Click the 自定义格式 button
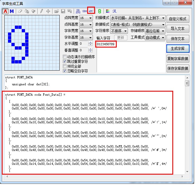 click(178, 19)
